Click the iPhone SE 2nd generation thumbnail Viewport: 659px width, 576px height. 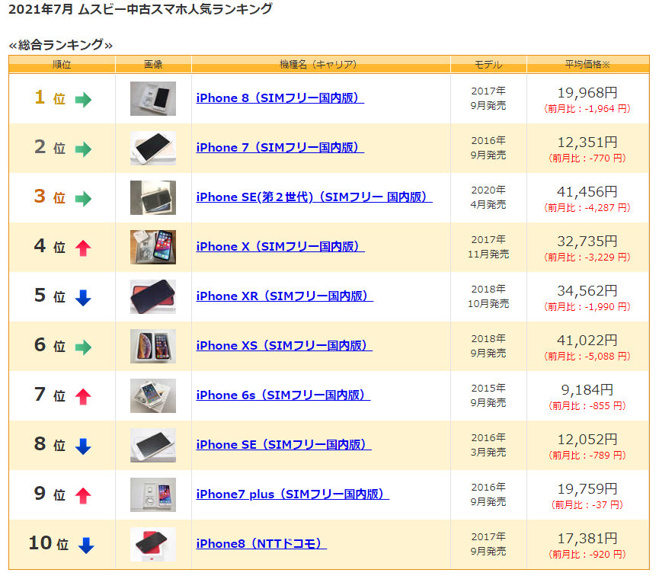pos(153,197)
